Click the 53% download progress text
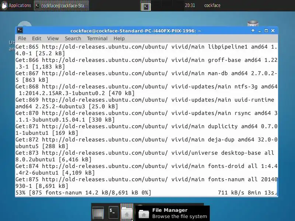The image size is (295, 221). click(x=83, y=193)
